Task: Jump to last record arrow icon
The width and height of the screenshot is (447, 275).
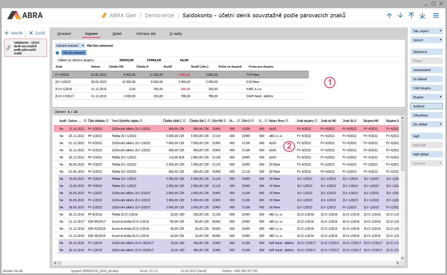Action: point(422,15)
